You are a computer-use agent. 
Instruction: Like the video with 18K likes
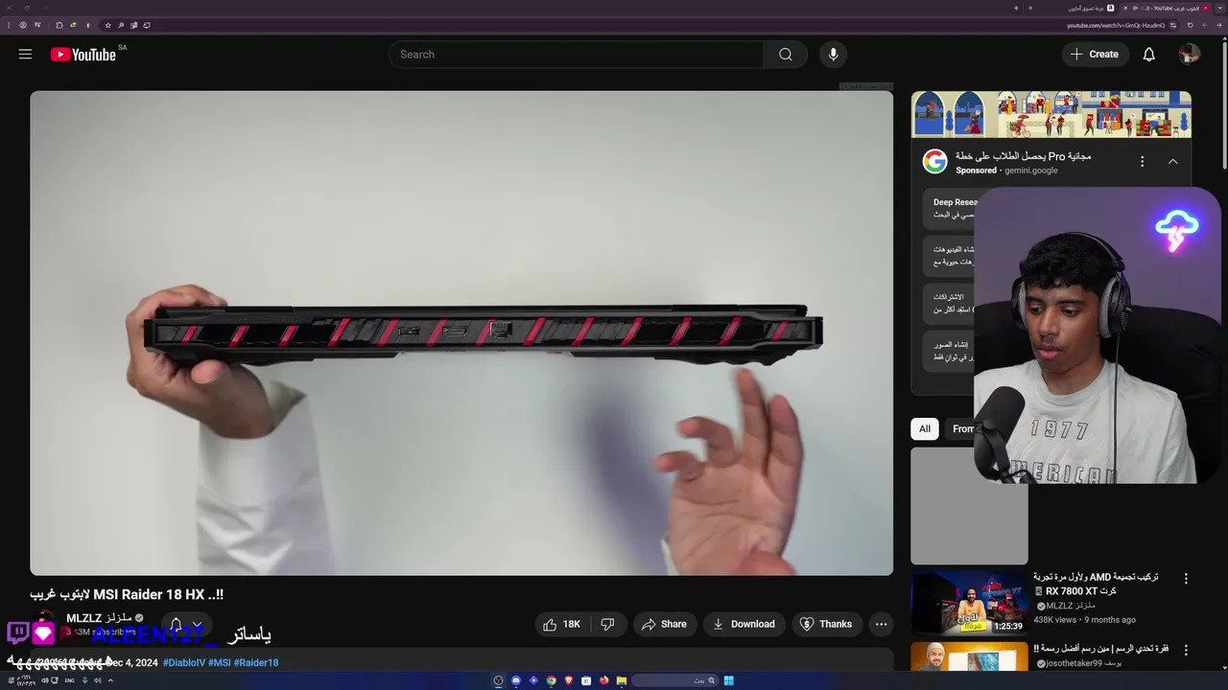click(561, 624)
